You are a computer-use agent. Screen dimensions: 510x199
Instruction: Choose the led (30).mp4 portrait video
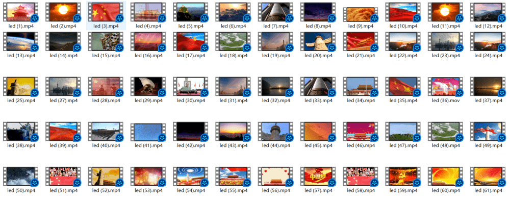(191, 87)
